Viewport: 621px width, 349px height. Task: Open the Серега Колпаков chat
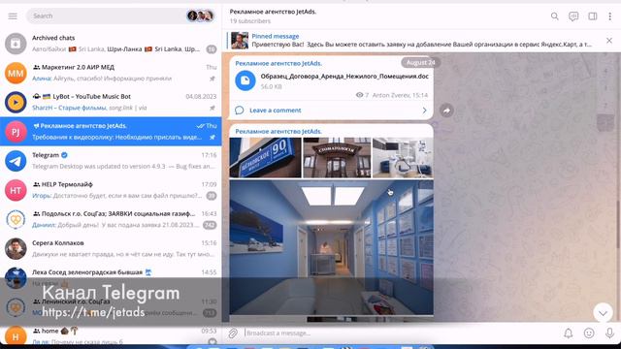pos(111,248)
